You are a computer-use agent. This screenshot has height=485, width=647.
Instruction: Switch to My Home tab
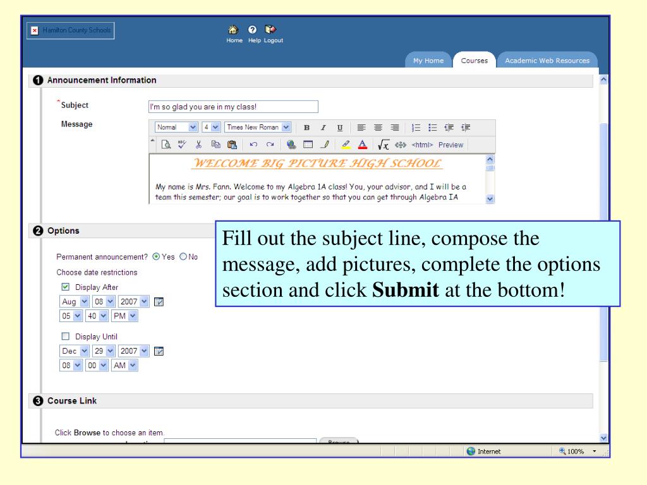(428, 60)
